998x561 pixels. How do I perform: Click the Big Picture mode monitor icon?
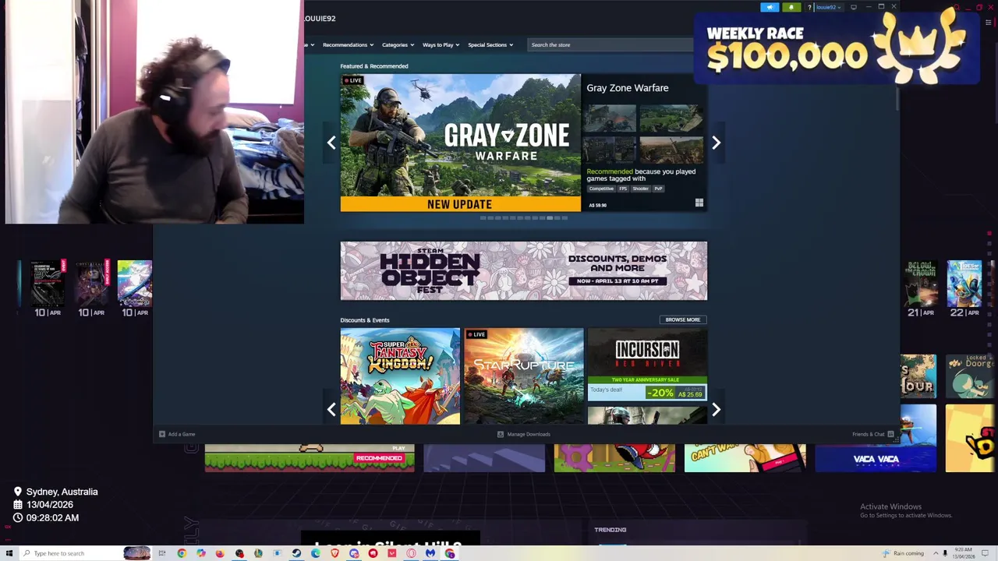(854, 7)
